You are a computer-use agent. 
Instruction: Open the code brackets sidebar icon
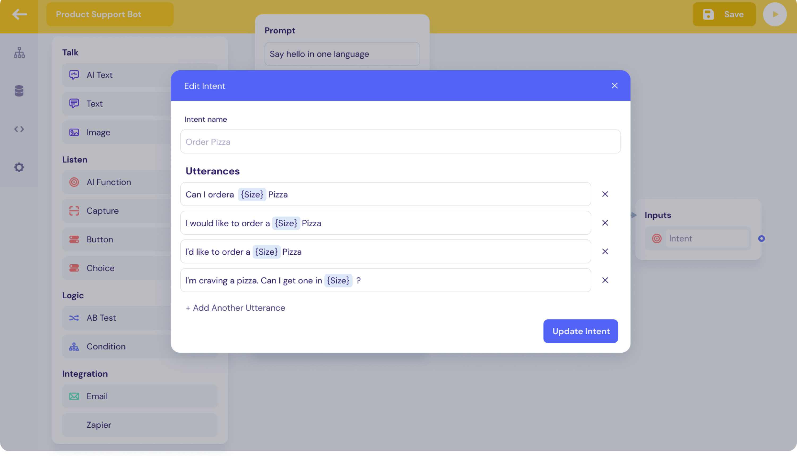pos(19,129)
